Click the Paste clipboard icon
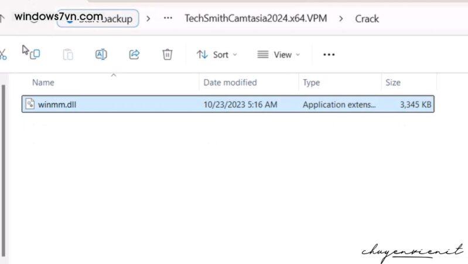Viewport: 468px width, 264px height. (x=68, y=55)
